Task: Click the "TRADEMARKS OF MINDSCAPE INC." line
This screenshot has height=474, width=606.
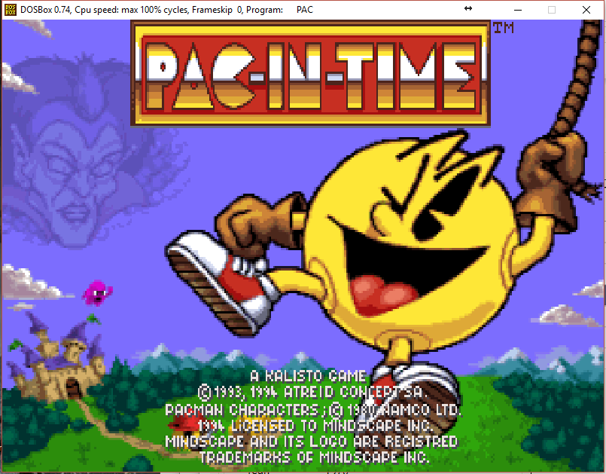Action: tap(314, 457)
